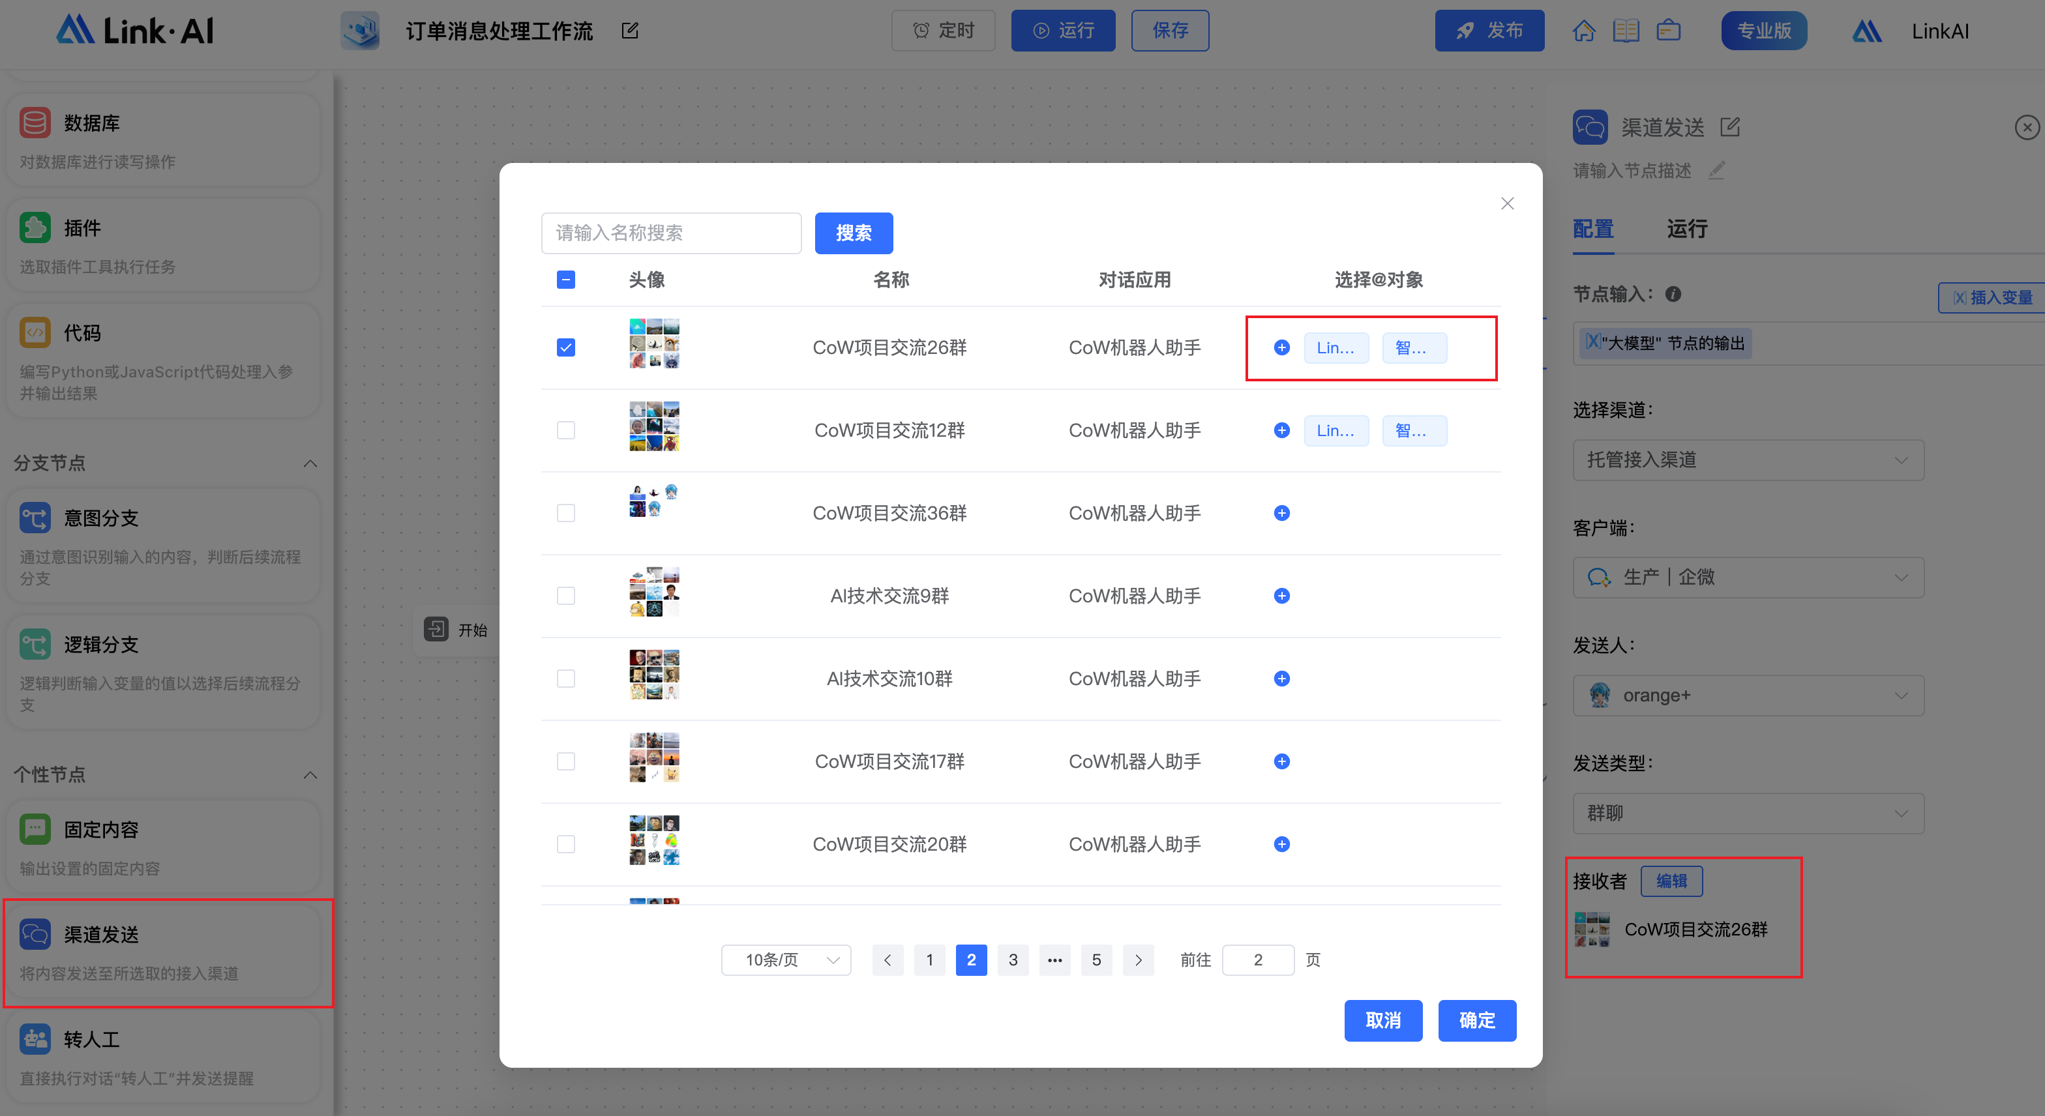Select the 数据库 node icon

click(x=35, y=123)
